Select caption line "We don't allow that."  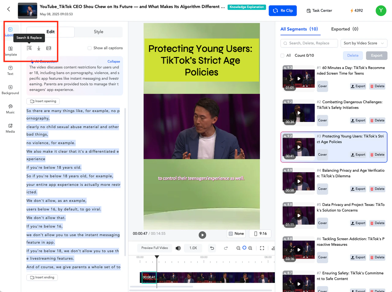pos(46,218)
